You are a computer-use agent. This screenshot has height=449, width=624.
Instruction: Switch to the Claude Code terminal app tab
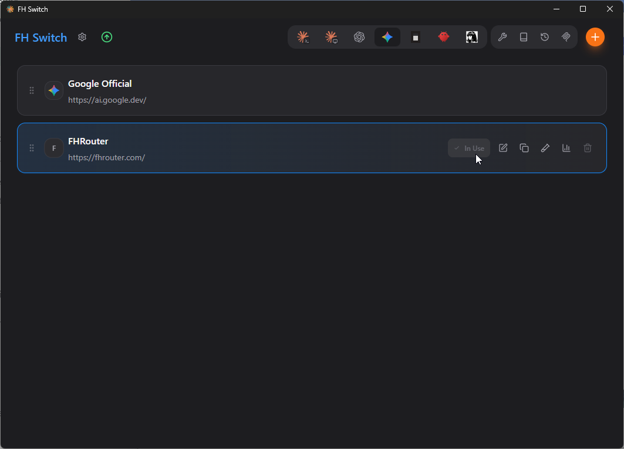303,37
